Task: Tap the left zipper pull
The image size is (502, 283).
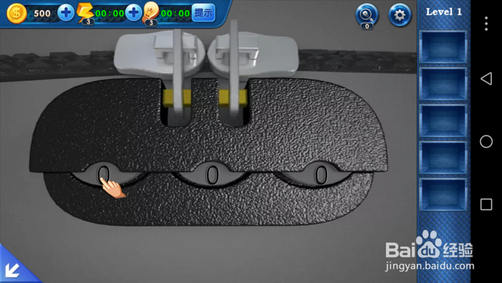Action: (177, 74)
